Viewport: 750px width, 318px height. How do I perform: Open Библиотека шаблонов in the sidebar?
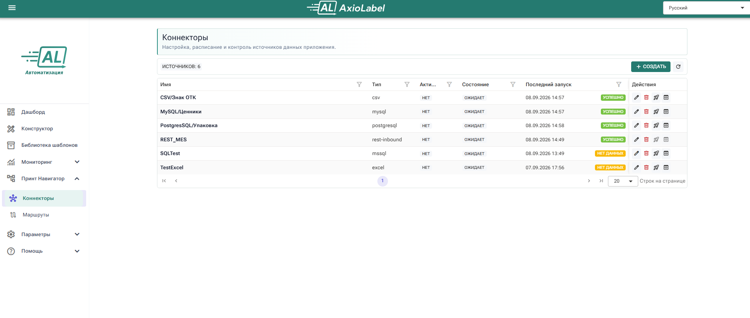click(44, 145)
